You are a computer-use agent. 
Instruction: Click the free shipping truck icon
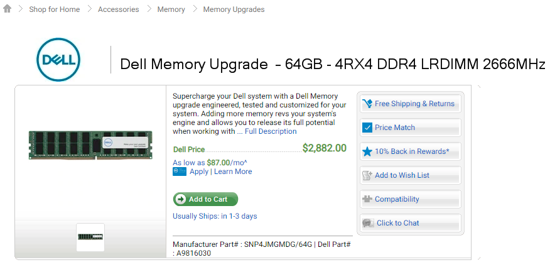368,104
